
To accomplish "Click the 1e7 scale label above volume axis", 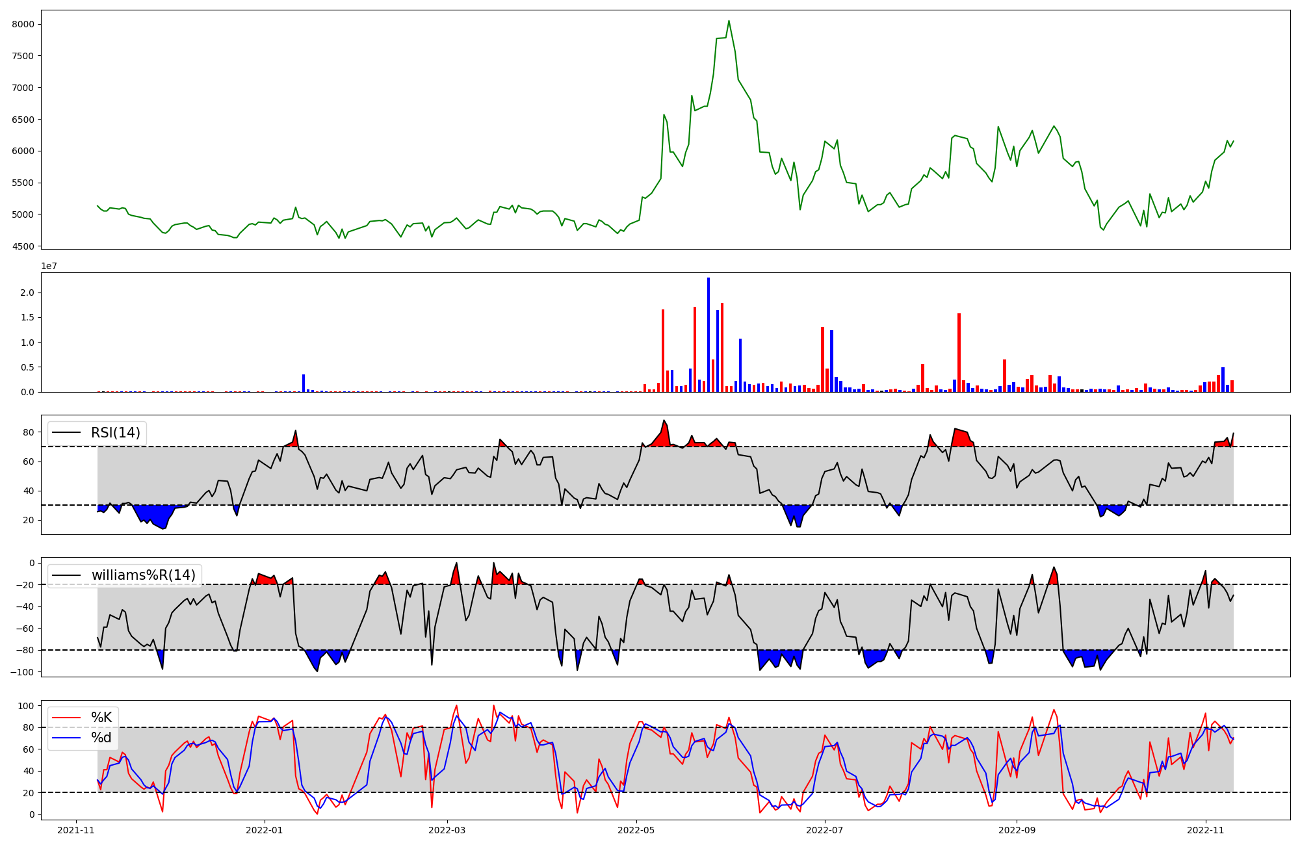I will click(49, 266).
